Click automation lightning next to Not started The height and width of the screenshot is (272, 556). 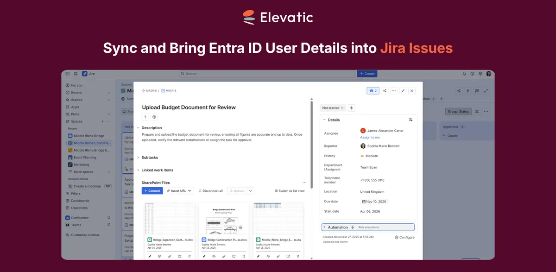pos(352,108)
